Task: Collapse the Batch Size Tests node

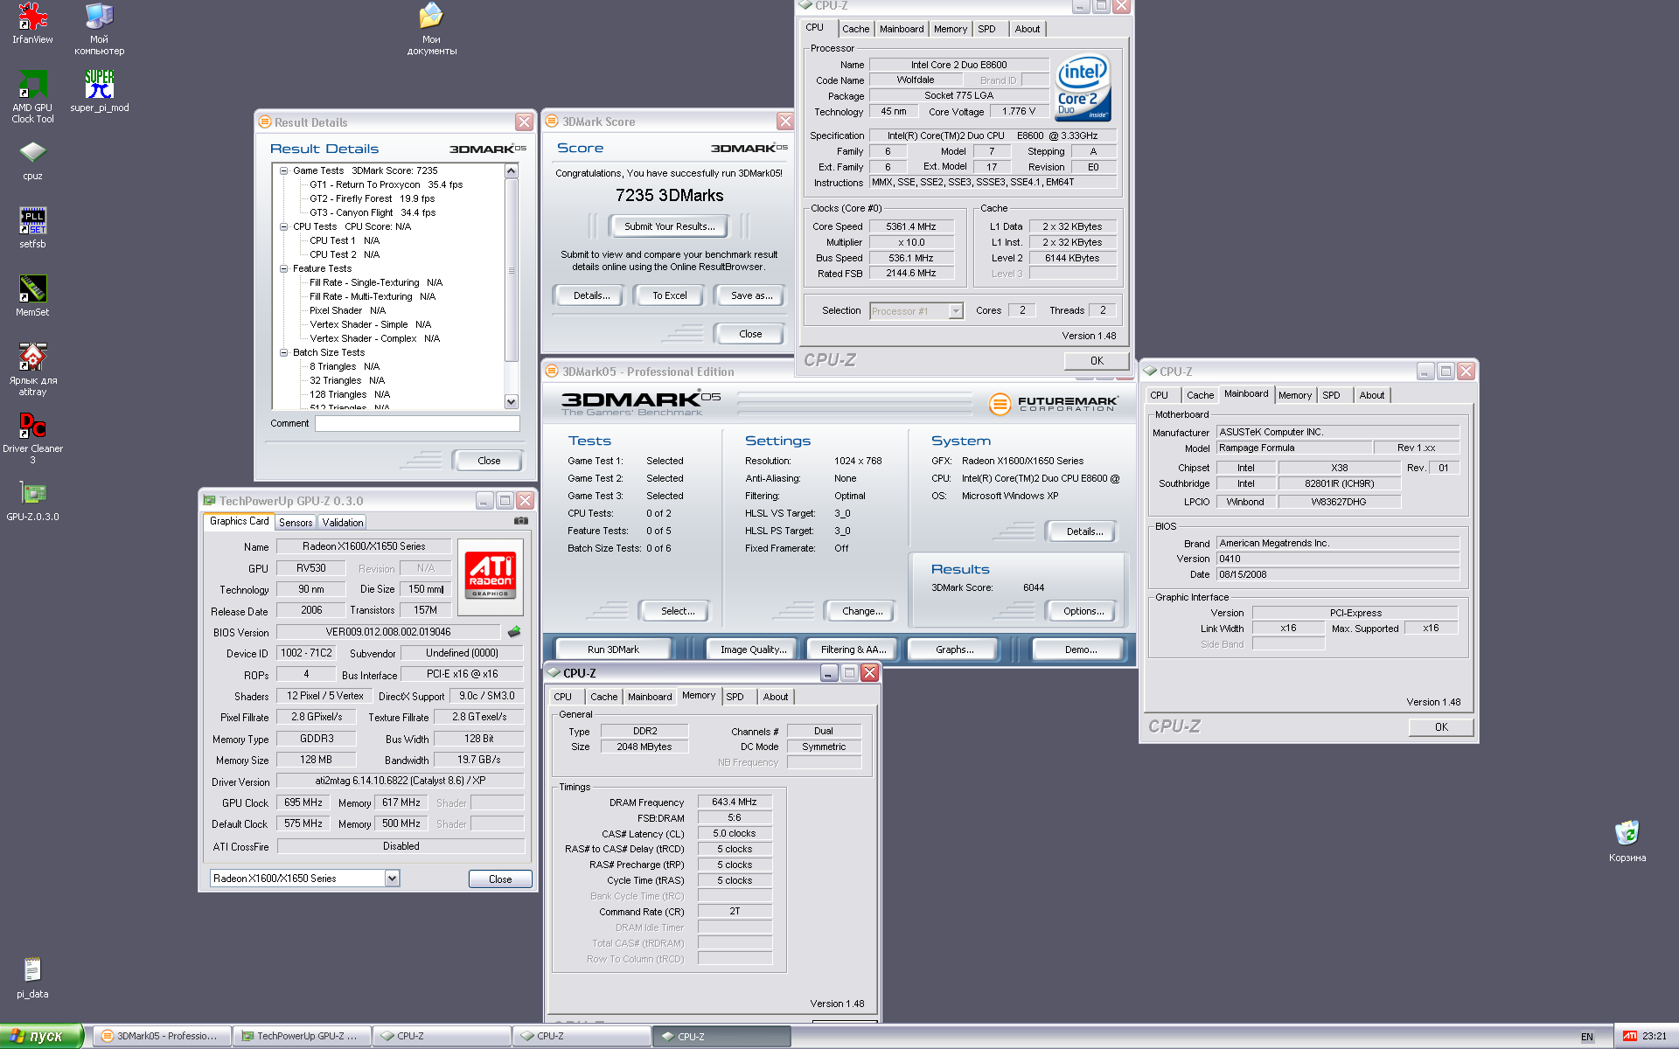Action: [x=283, y=352]
